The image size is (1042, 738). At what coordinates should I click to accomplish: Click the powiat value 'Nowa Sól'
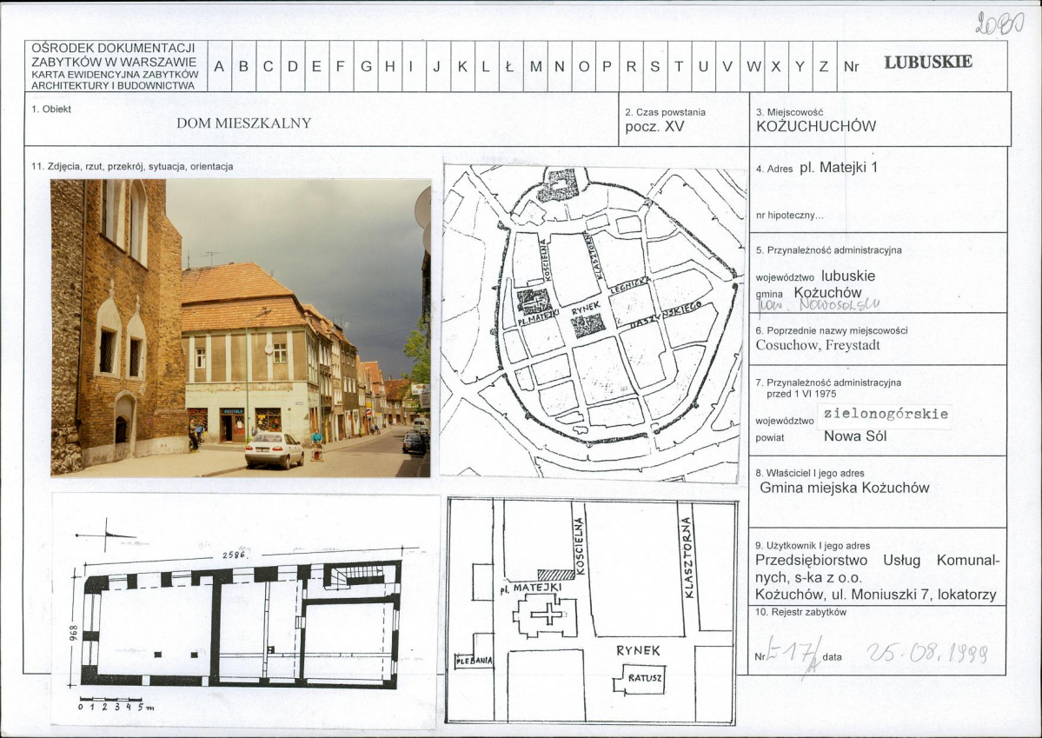(855, 436)
